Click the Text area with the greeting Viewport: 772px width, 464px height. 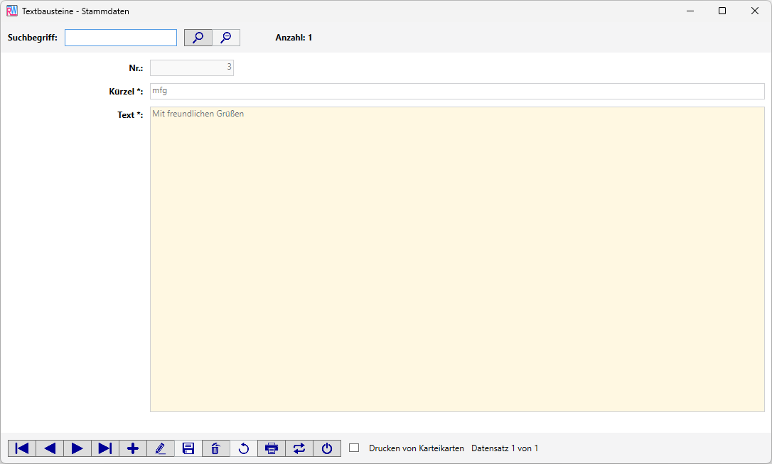click(456, 259)
